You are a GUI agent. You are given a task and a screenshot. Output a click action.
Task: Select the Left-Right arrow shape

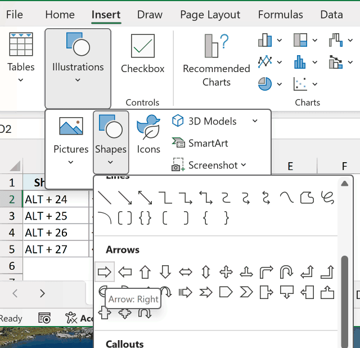point(186,272)
